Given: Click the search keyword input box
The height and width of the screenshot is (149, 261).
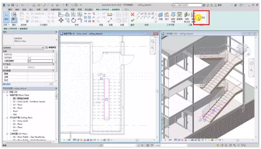Looking at the screenshot, I should pyautogui.click(x=187, y=5).
